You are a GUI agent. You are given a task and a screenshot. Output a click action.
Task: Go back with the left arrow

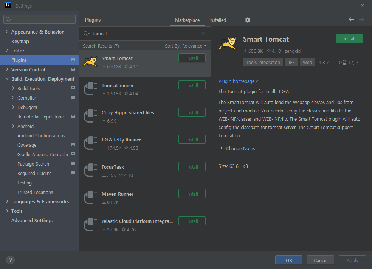[351, 19]
